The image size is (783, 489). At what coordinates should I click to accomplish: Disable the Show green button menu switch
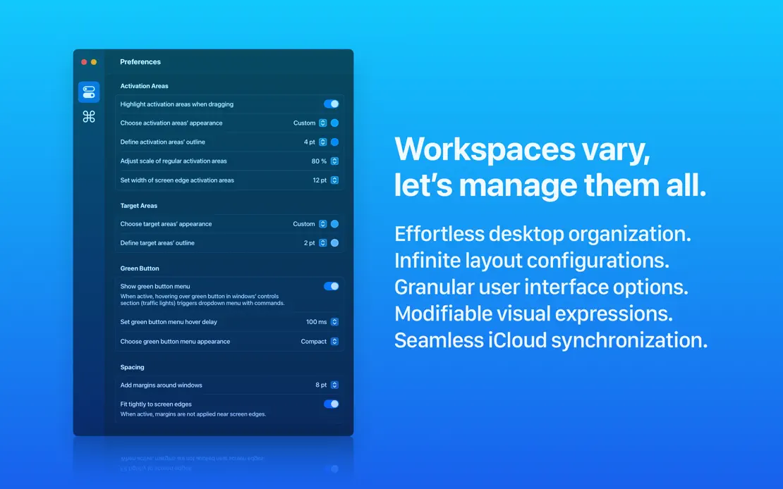(331, 286)
